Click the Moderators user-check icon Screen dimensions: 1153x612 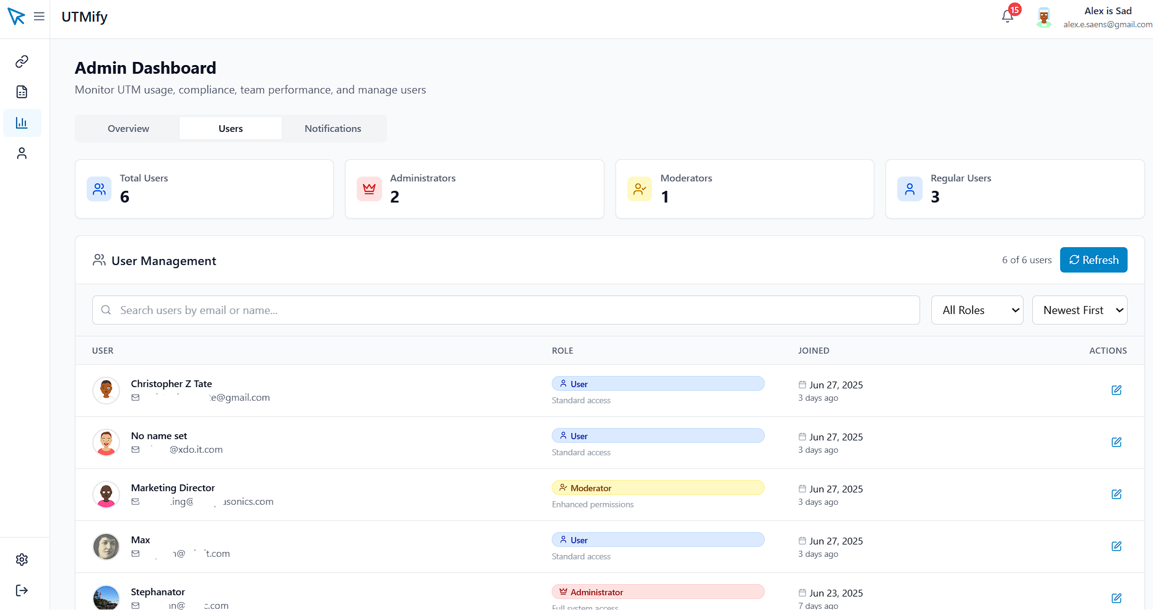point(640,189)
